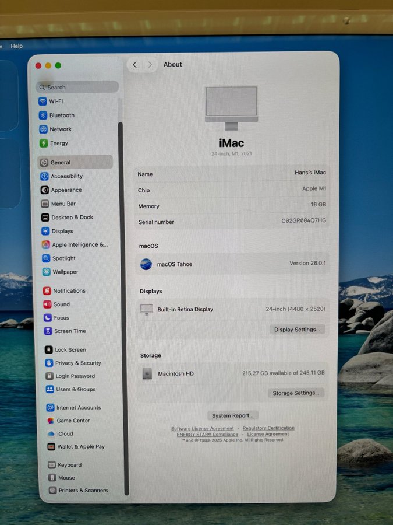
Task: Open the Wallpaper settings icon
Action: point(47,272)
